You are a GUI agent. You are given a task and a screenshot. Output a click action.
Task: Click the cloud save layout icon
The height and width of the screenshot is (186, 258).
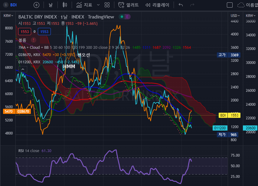[241, 5]
